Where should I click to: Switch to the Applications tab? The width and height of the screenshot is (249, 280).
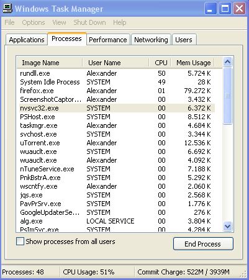27,40
